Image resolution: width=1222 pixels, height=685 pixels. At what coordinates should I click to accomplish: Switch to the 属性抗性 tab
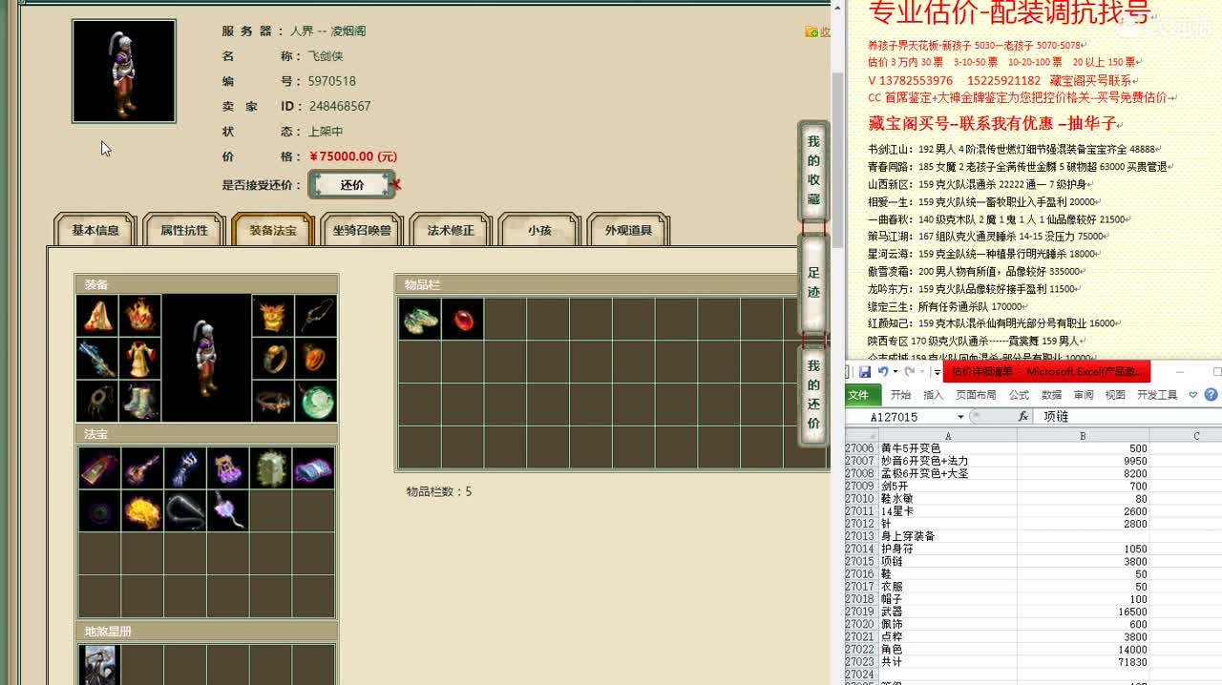184,230
